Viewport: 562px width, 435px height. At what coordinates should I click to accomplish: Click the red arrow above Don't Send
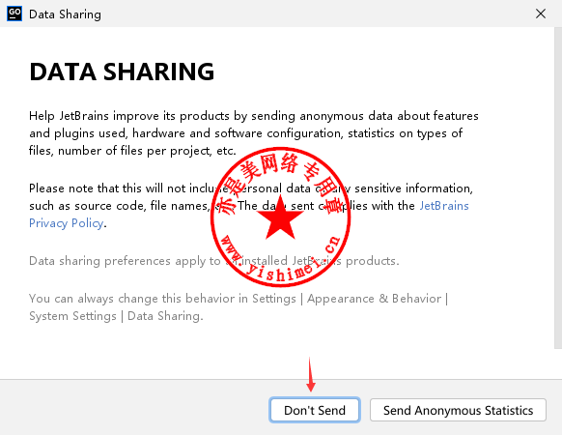310,374
